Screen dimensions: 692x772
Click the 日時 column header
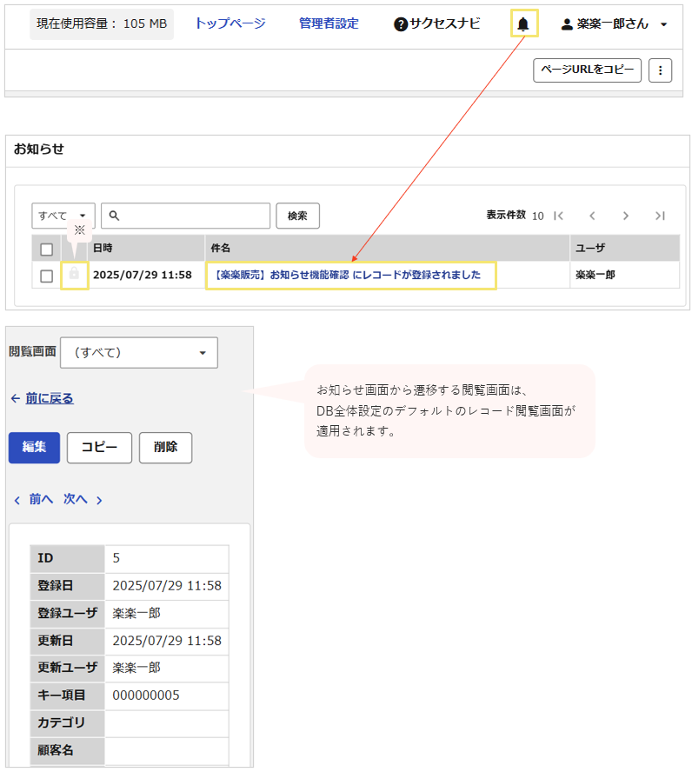(103, 248)
